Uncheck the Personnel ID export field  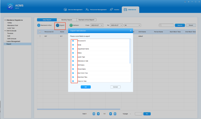click(x=73, y=41)
